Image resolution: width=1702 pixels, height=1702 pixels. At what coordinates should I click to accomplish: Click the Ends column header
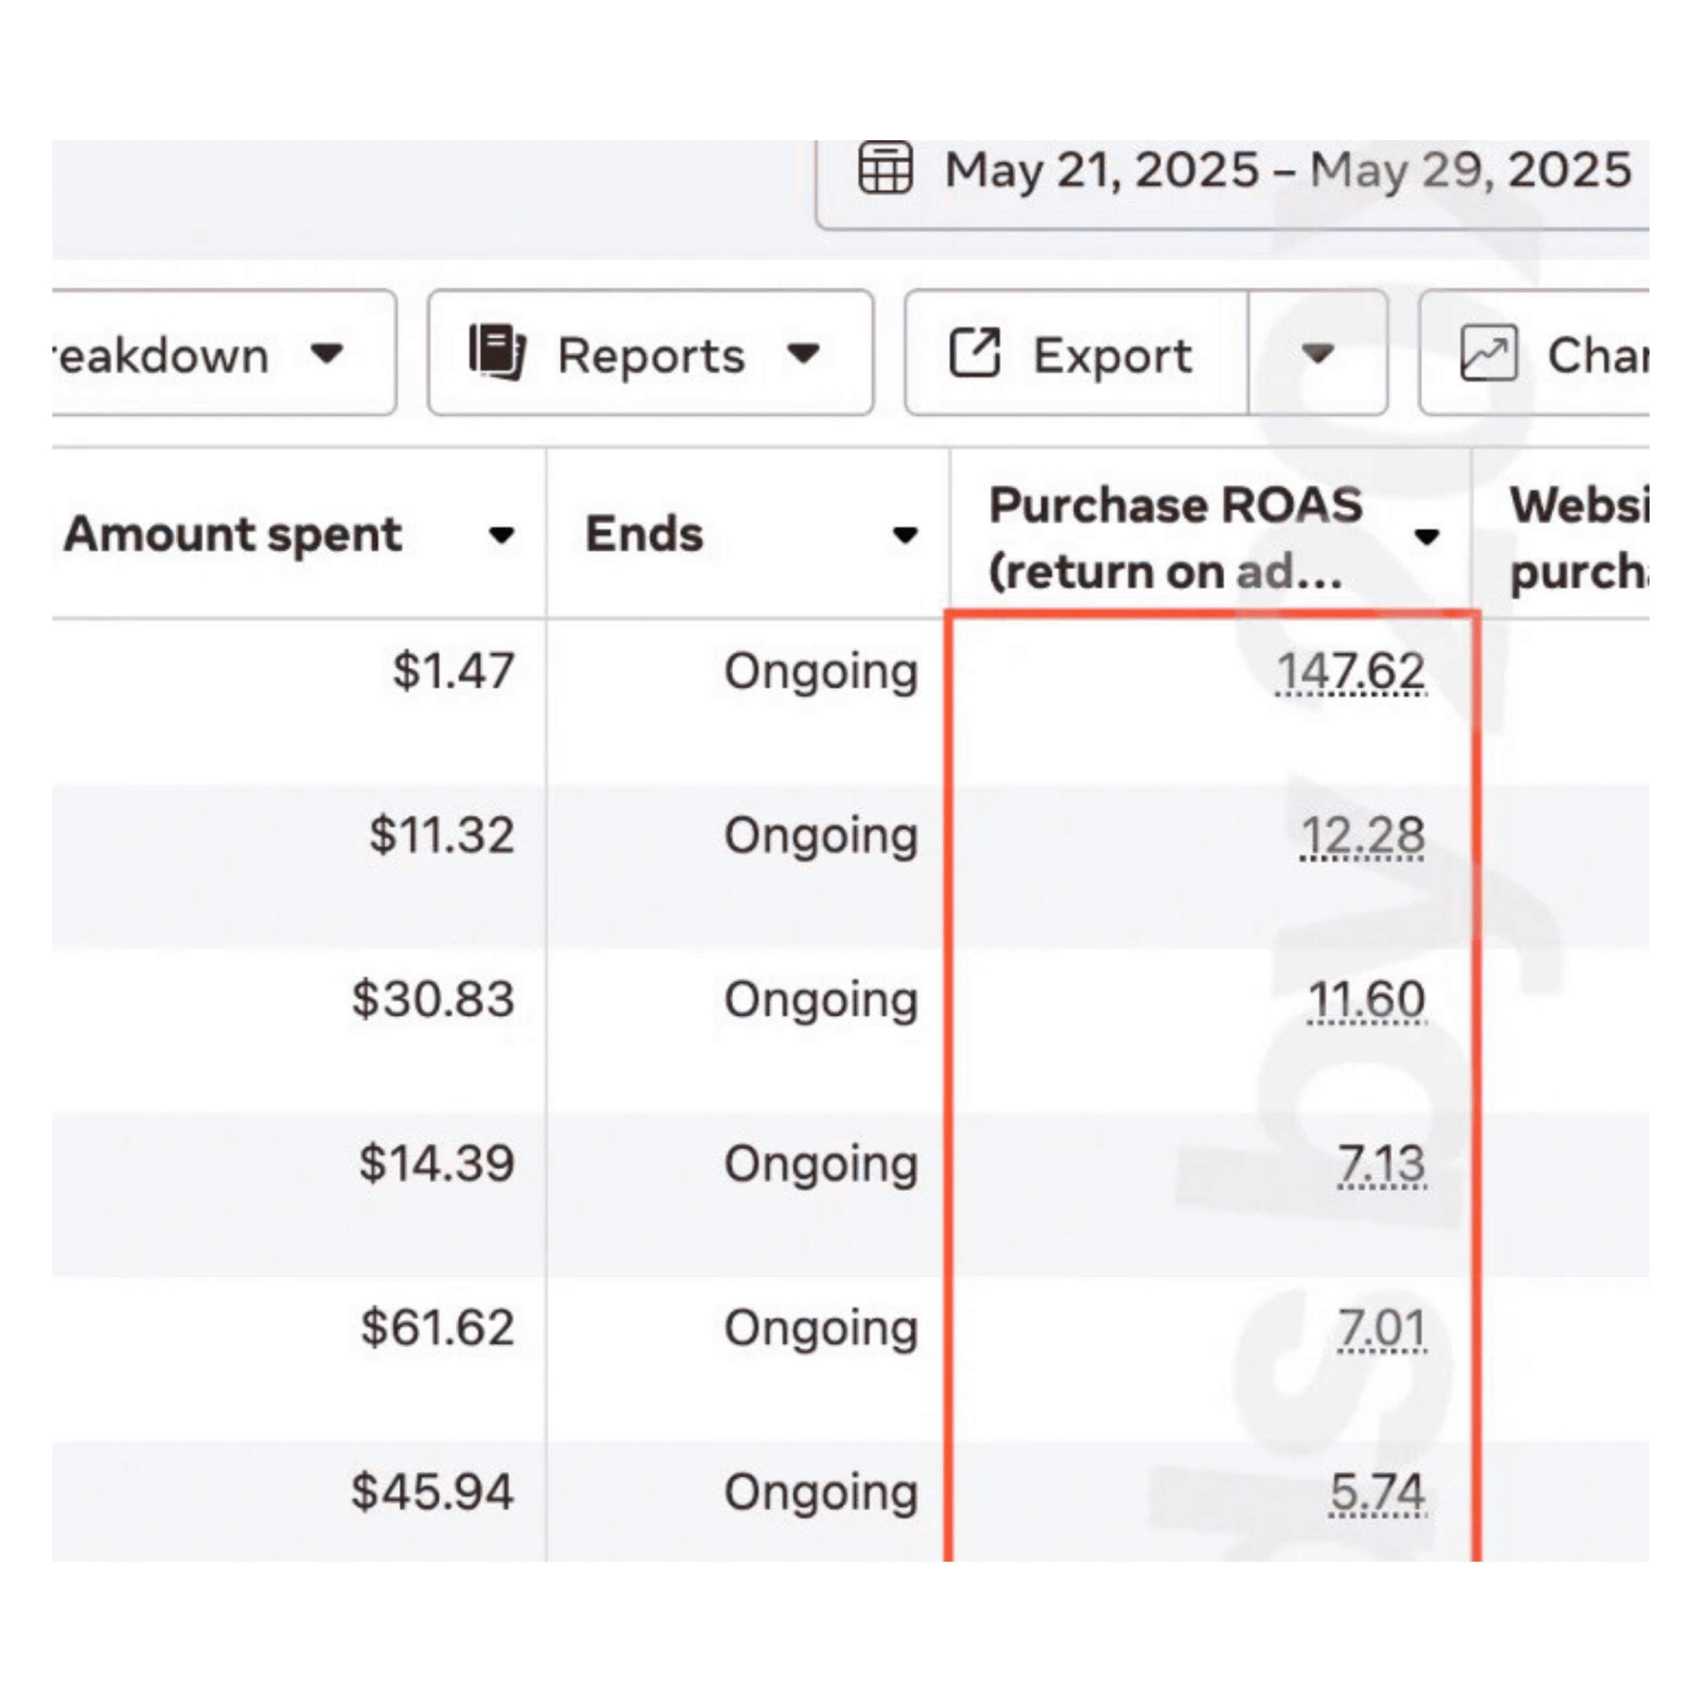click(x=645, y=535)
